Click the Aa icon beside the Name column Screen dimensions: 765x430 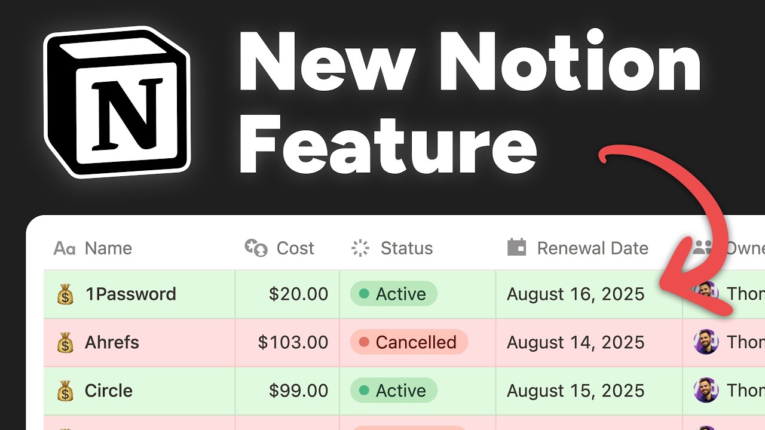click(x=65, y=248)
